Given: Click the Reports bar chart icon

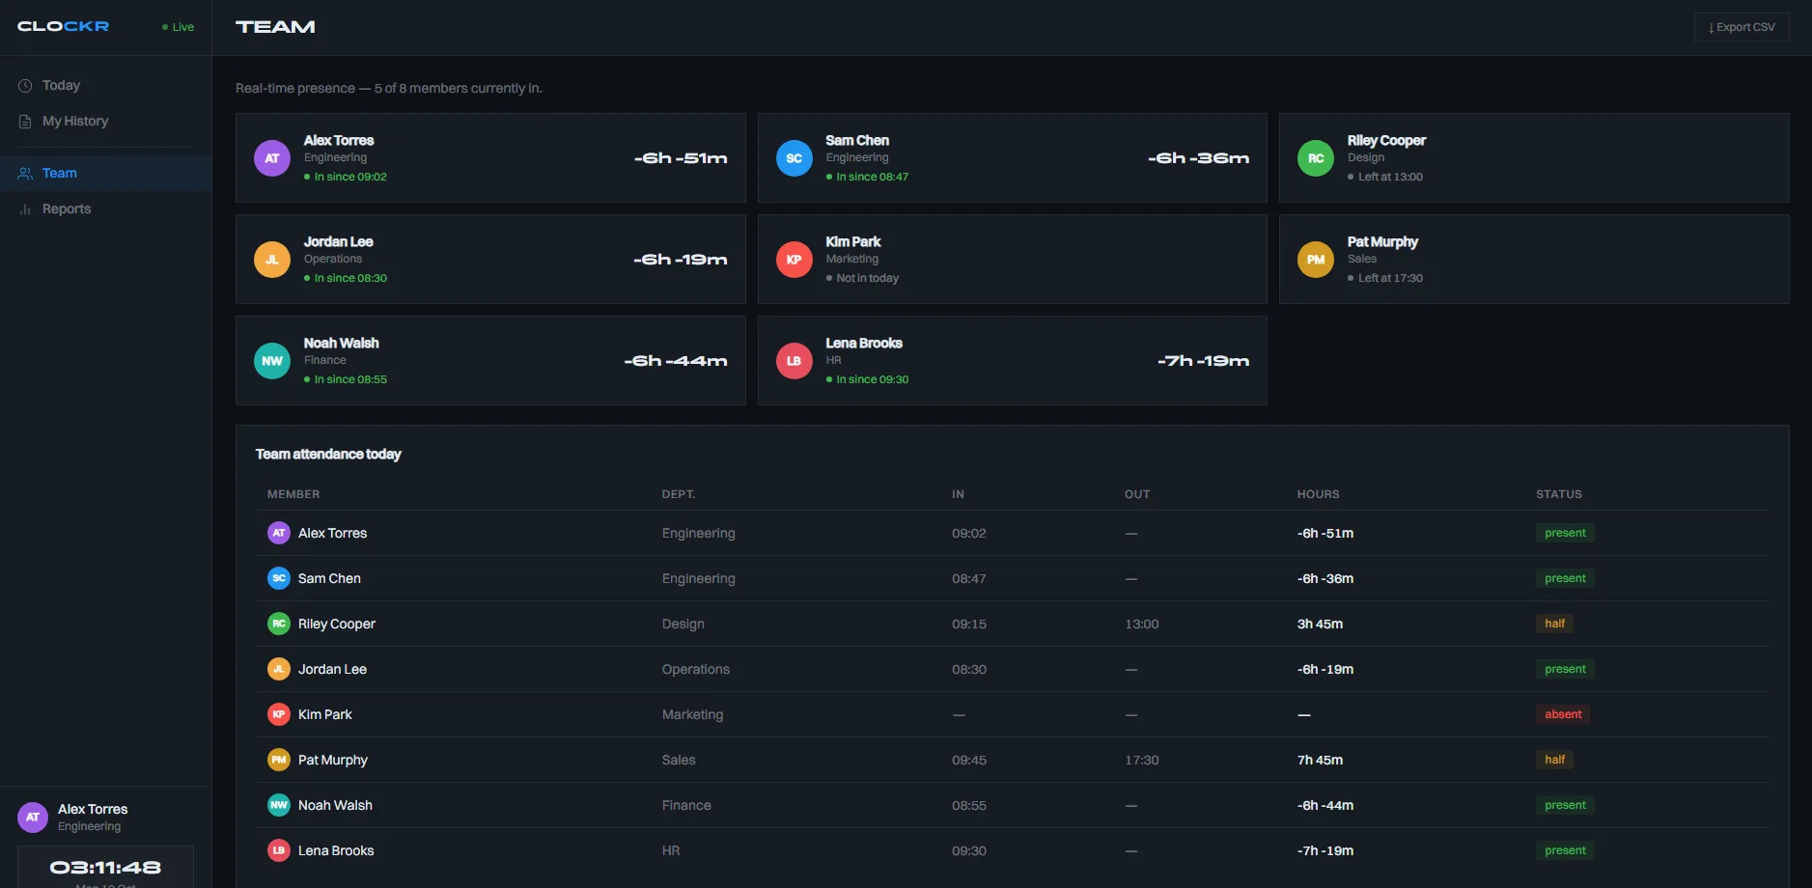Looking at the screenshot, I should 25,209.
